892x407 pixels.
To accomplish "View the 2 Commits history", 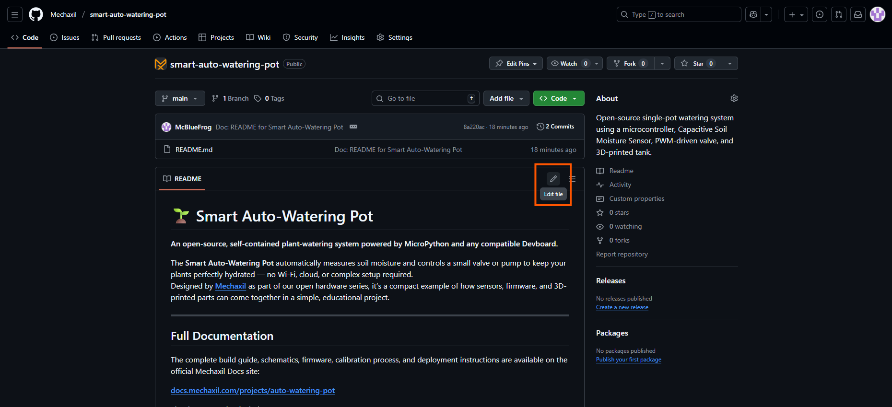I will coord(555,127).
